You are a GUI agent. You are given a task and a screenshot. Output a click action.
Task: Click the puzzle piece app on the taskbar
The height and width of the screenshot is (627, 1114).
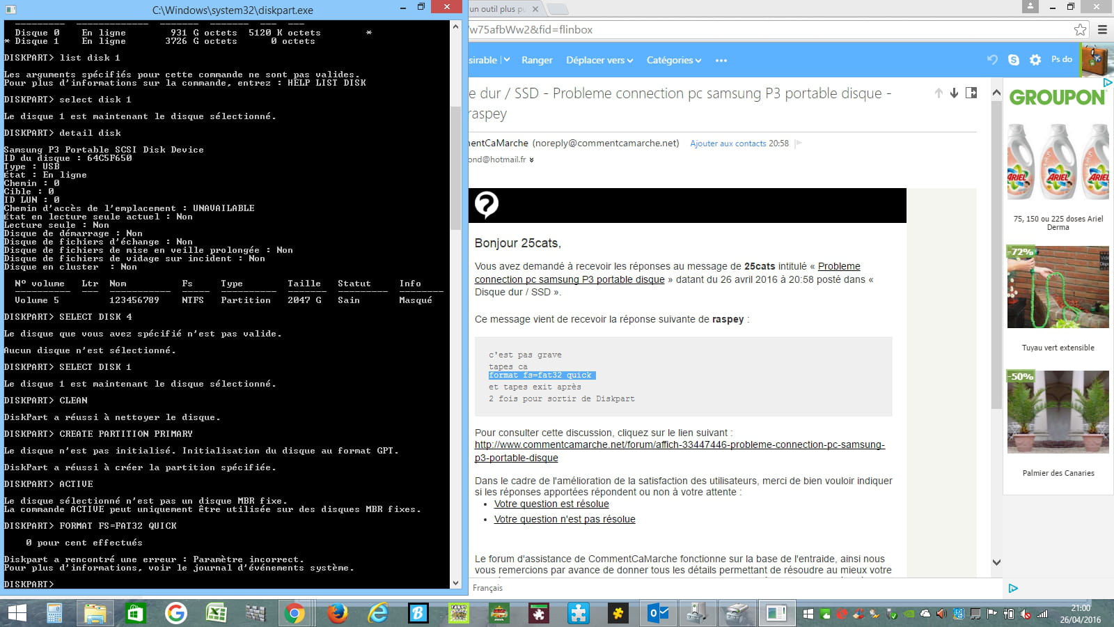coord(578,613)
